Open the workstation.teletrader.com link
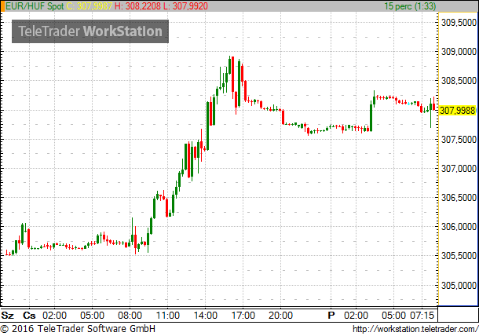This screenshot has width=479, height=336. click(x=415, y=329)
